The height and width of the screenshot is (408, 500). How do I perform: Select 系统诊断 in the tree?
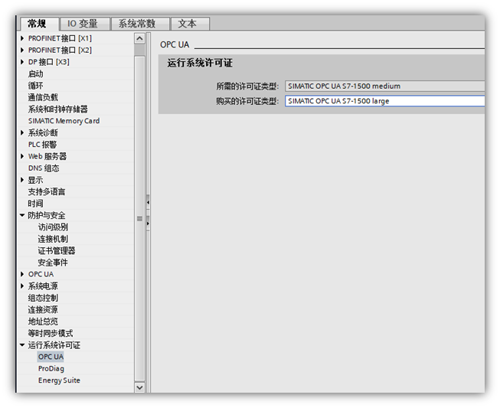pyautogui.click(x=43, y=132)
